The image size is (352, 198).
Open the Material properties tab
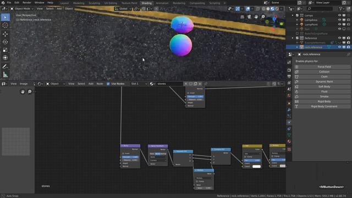click(x=289, y=141)
